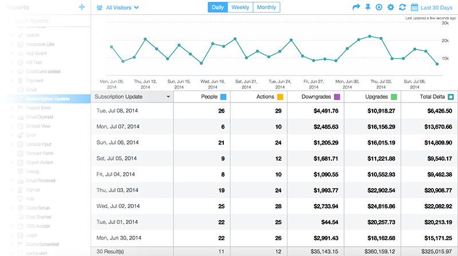Add a new report with the plus icon

tap(82, 7)
